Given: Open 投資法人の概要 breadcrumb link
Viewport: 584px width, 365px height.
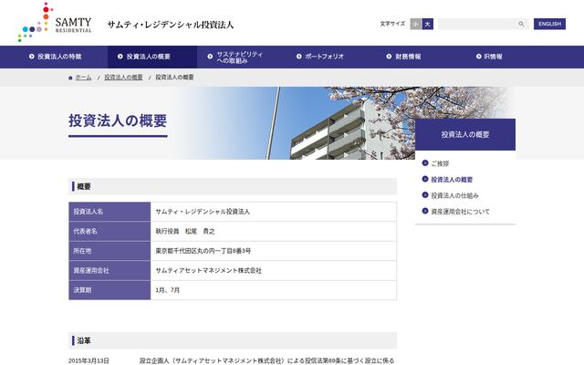Looking at the screenshot, I should (123, 78).
